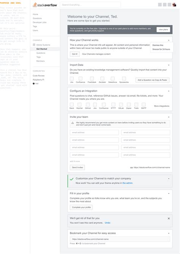Viewport: 180px width, 254px height.
Task: Select 'Dismiss this' from the card menu
Action: pyautogui.click(x=158, y=45)
